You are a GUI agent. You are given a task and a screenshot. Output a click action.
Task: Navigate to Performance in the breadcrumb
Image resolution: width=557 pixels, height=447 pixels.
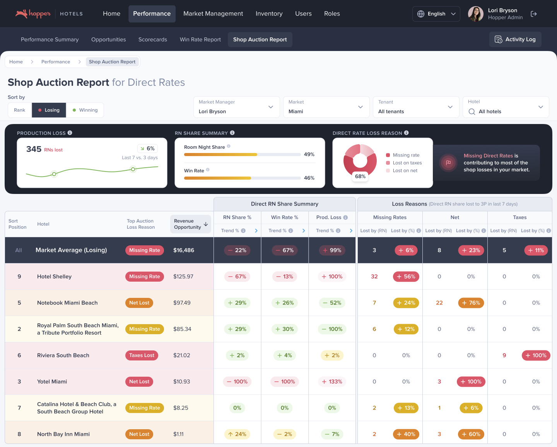pos(56,62)
